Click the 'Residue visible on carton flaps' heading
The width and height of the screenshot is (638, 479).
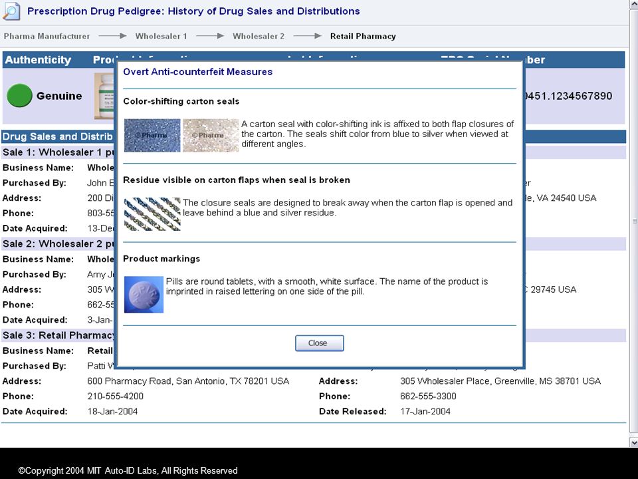[237, 180]
